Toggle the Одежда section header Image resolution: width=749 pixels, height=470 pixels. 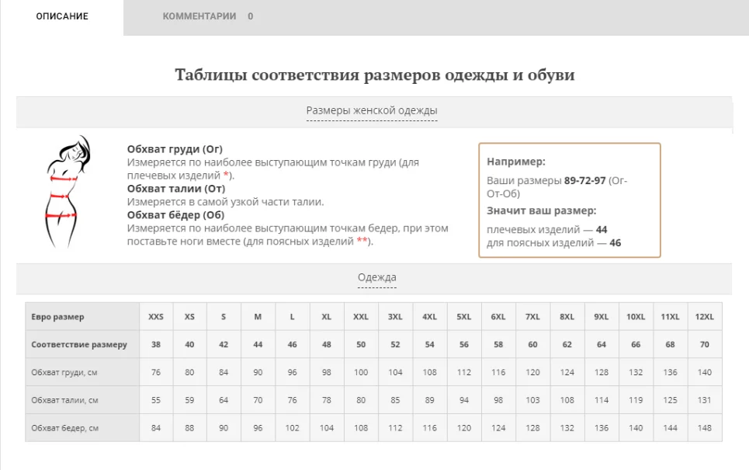pyautogui.click(x=377, y=277)
